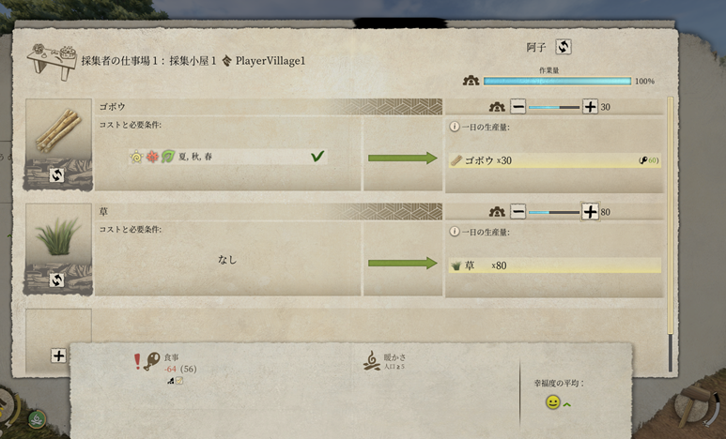726x439 pixels.
Task: Click the gatherer's workbench icon in the header
Action: (x=51, y=62)
